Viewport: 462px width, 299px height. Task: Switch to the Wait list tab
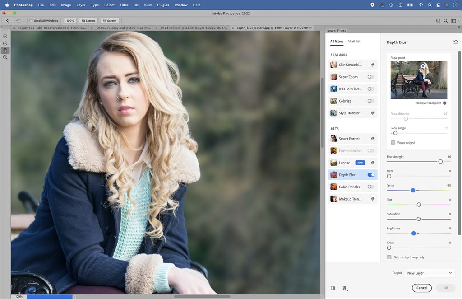click(355, 41)
